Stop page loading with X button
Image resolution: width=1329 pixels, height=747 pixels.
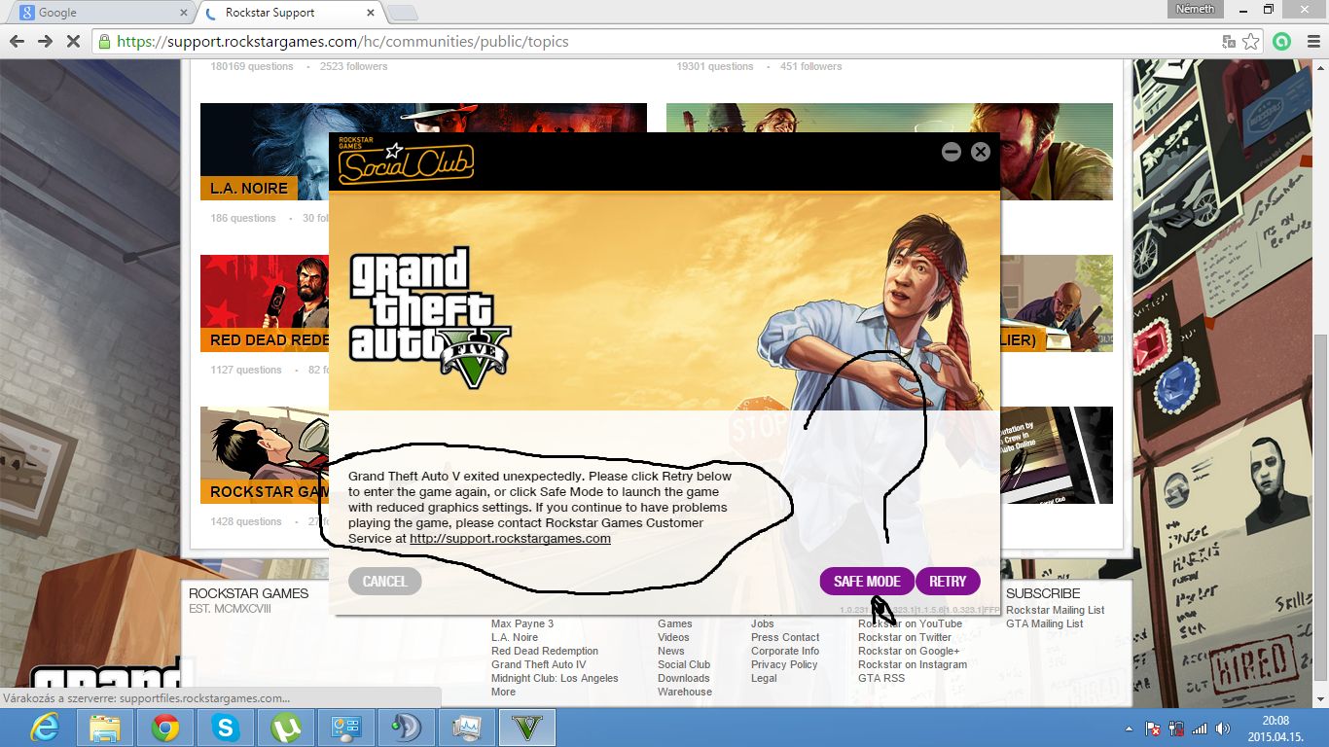pos(74,41)
